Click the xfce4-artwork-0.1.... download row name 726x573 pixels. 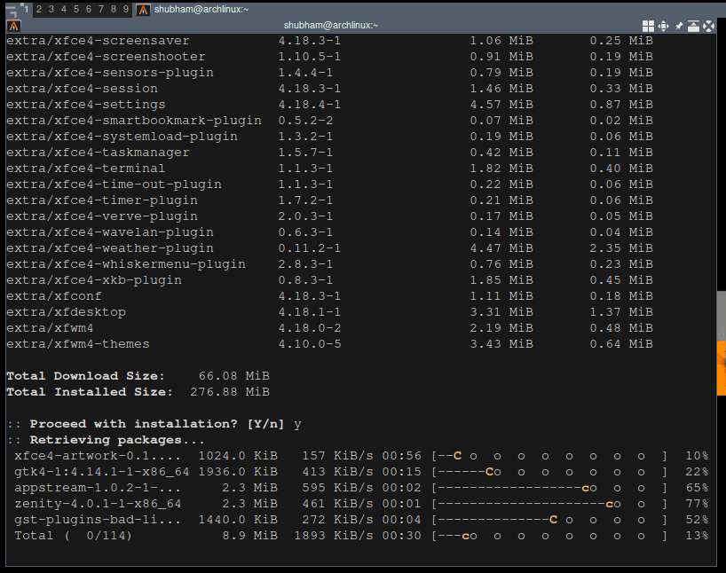click(x=98, y=456)
